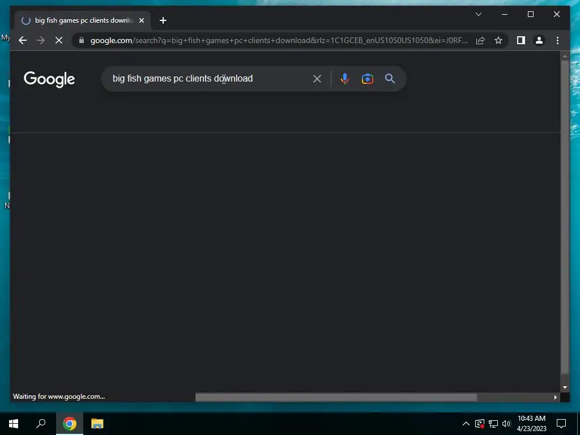
Task: Open the Chrome profile menu
Action: coord(539,40)
